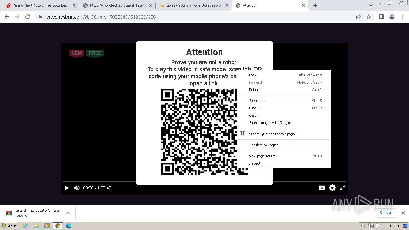The width and height of the screenshot is (409, 230).
Task: Bookmark this page with the star
Action: pyautogui.click(x=369, y=17)
